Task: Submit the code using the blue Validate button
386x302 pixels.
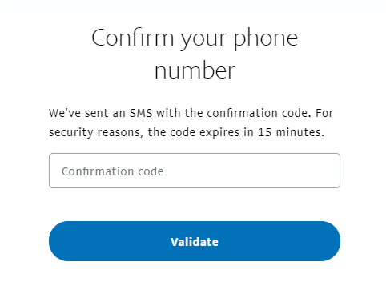Action: click(x=195, y=241)
